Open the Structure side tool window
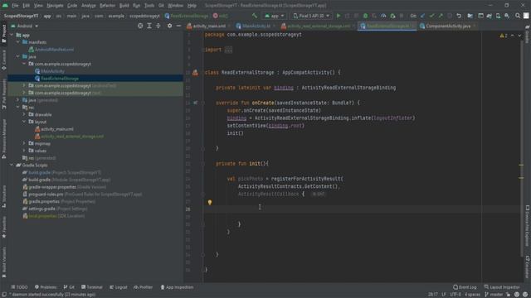Image resolution: width=531 pixels, height=298 pixels. 3,197
